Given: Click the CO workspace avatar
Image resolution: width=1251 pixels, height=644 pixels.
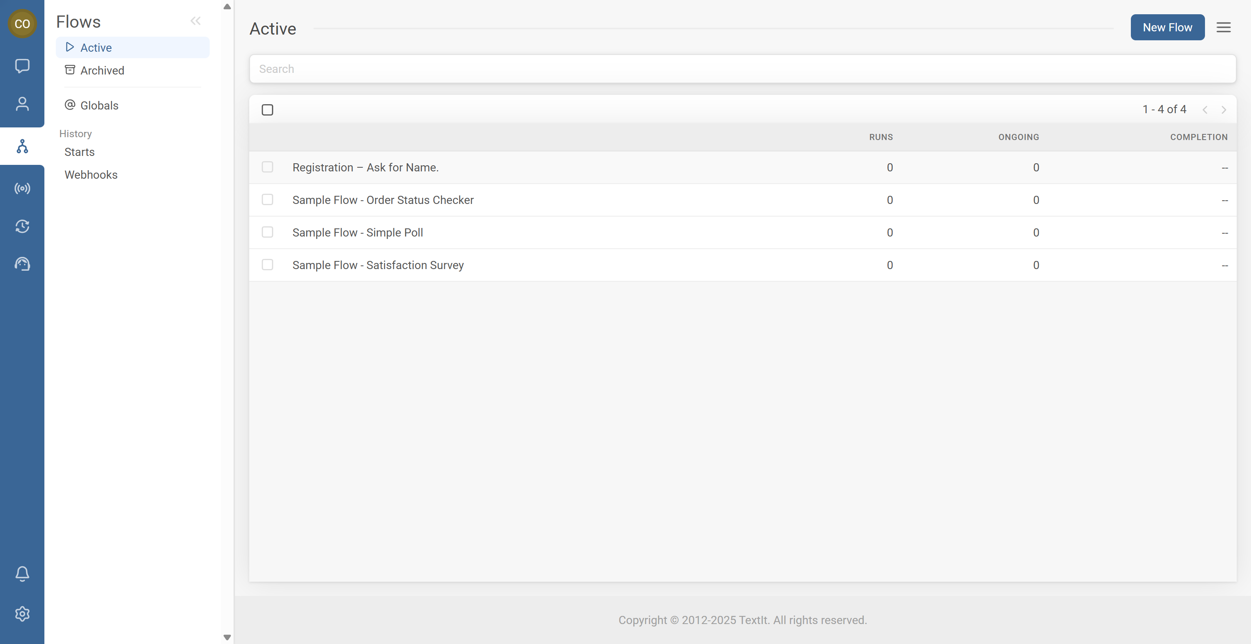Looking at the screenshot, I should point(22,23).
